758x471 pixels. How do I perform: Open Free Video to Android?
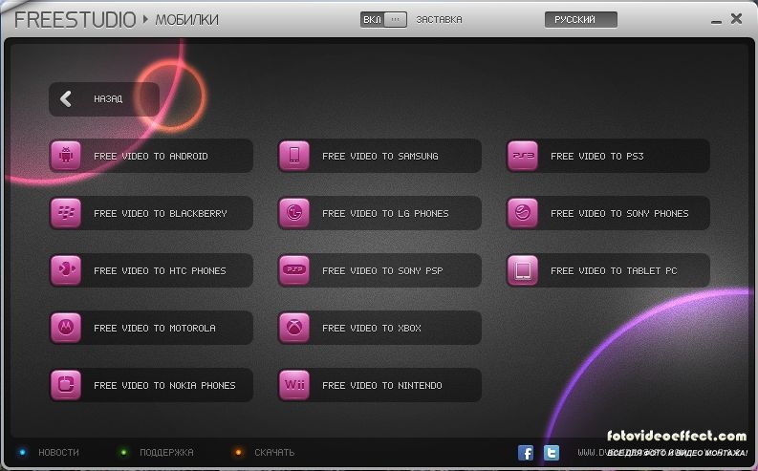(x=151, y=156)
